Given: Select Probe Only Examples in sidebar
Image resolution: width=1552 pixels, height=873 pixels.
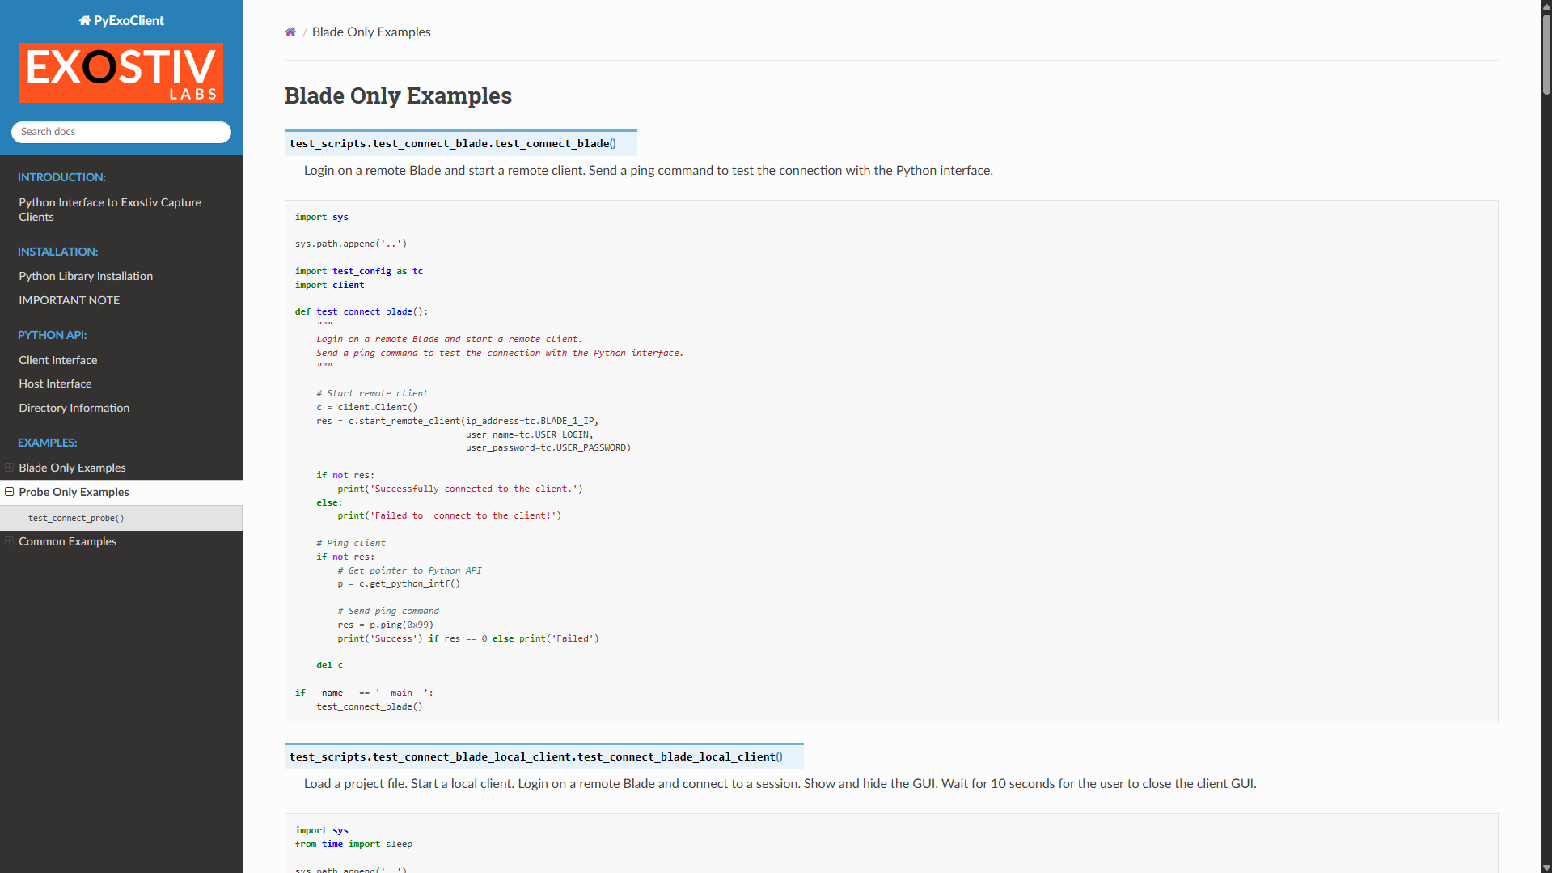Looking at the screenshot, I should pyautogui.click(x=74, y=492).
